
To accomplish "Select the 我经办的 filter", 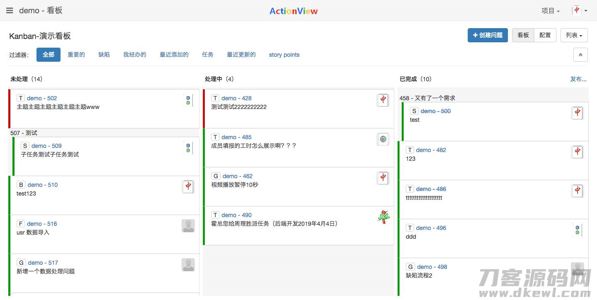I will [x=135, y=55].
